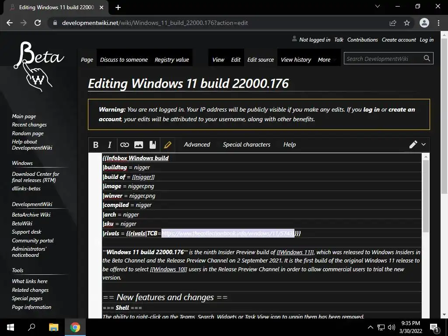
Task: Open Random page link
Action: (28, 133)
